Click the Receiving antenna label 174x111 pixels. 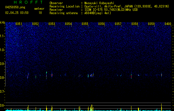(64, 13)
